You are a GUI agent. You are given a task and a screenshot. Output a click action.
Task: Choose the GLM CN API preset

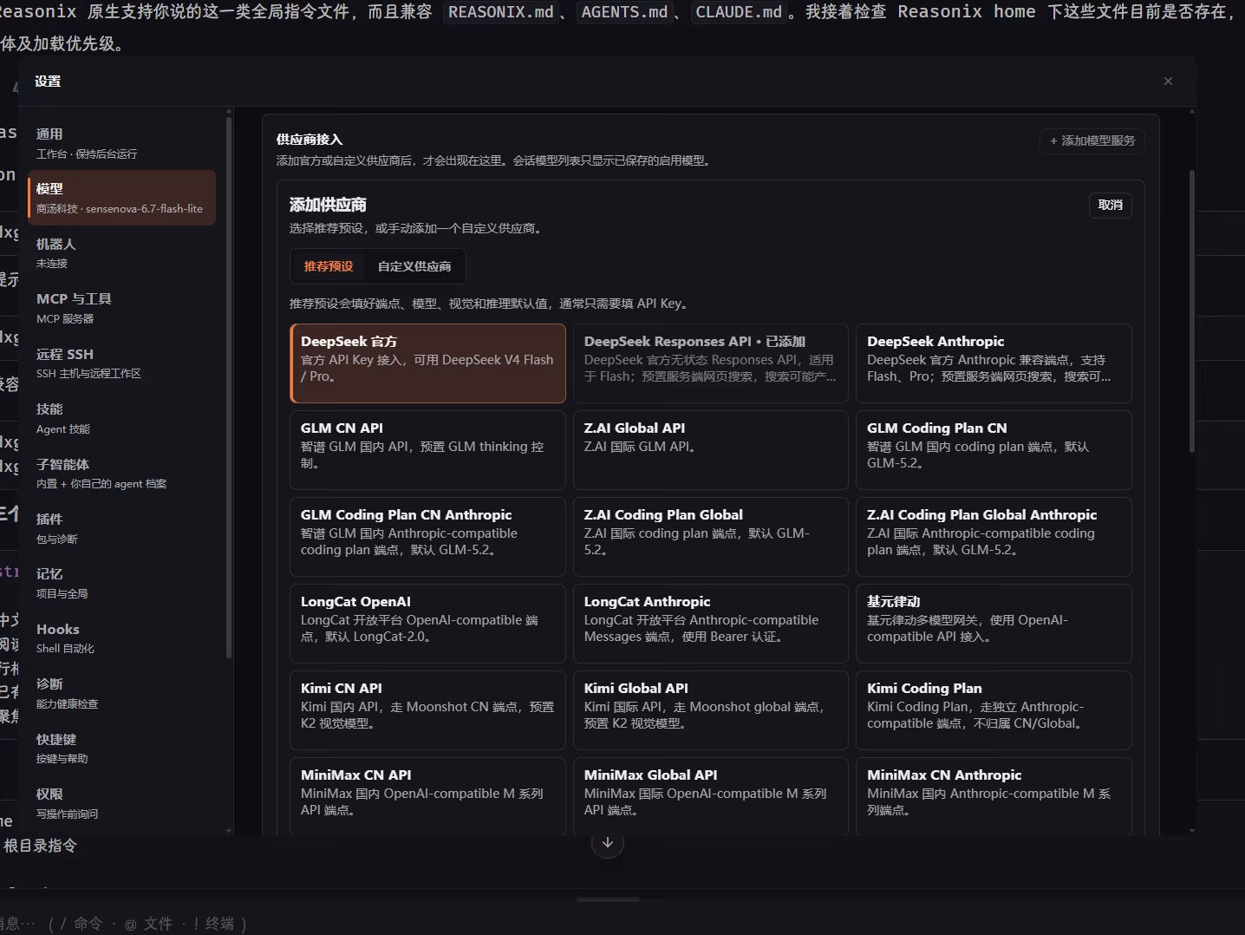pos(427,450)
